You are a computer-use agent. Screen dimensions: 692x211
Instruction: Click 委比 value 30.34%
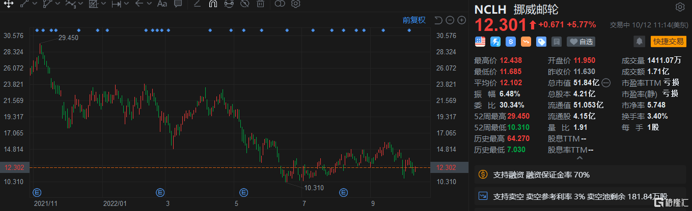512,105
